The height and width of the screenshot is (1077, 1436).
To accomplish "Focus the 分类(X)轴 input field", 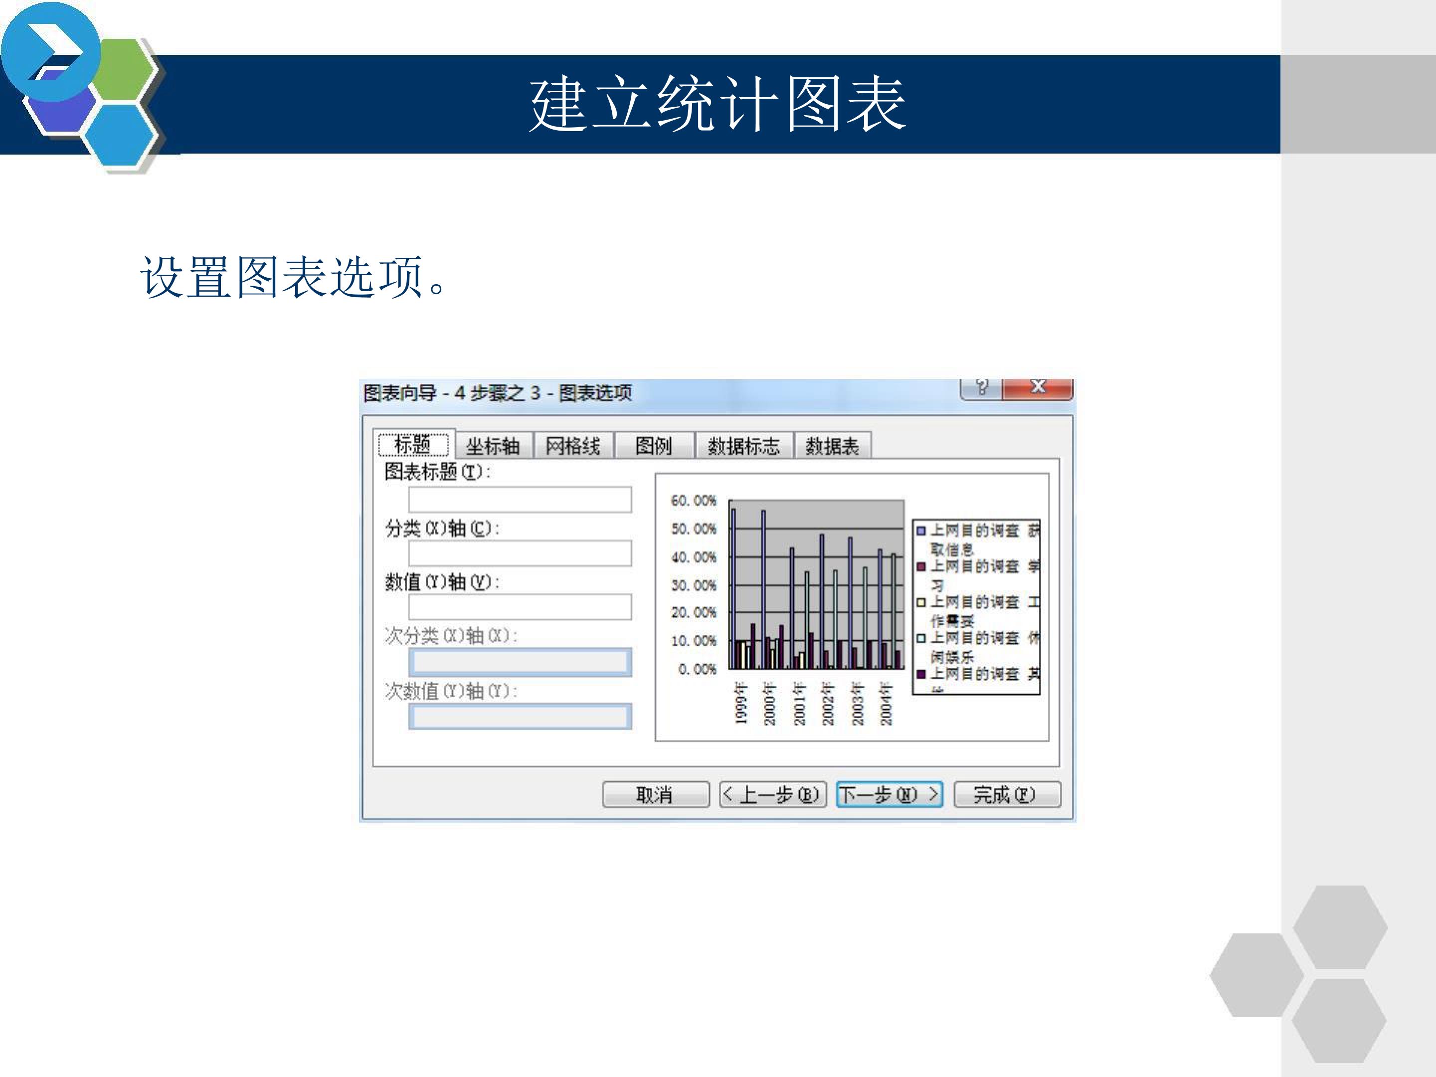I will click(520, 554).
